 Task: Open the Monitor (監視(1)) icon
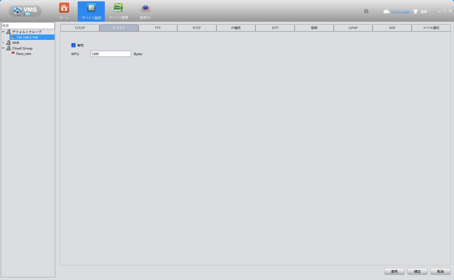click(x=145, y=8)
